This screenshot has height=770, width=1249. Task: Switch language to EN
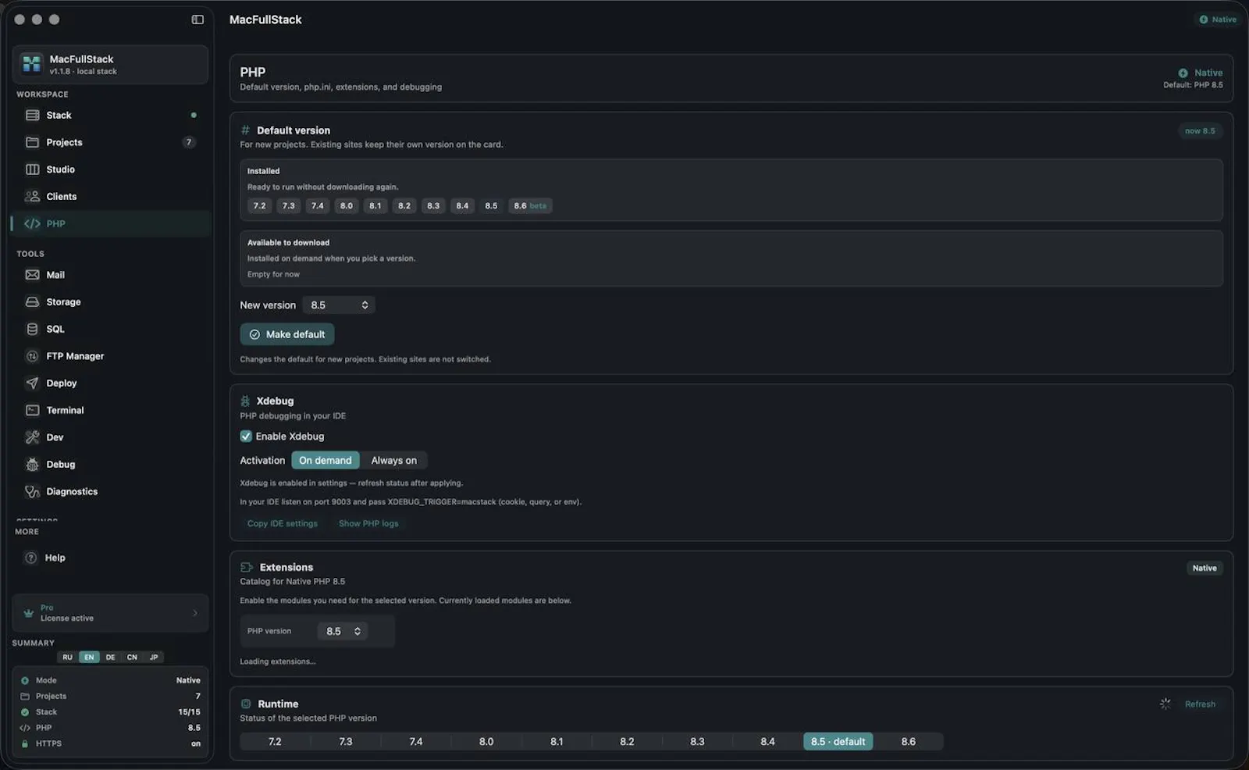coord(89,657)
